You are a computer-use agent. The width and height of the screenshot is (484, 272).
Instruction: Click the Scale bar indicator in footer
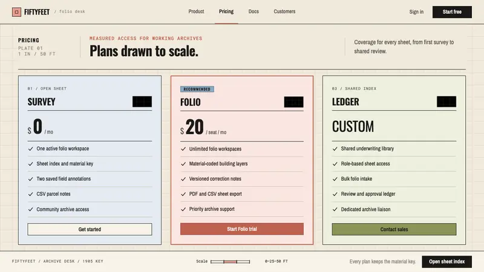231,262
